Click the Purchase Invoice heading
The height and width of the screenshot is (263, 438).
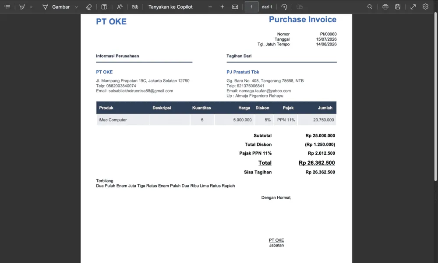coord(303,20)
